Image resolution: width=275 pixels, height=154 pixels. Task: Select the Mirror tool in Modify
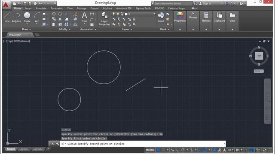coord(60,19)
